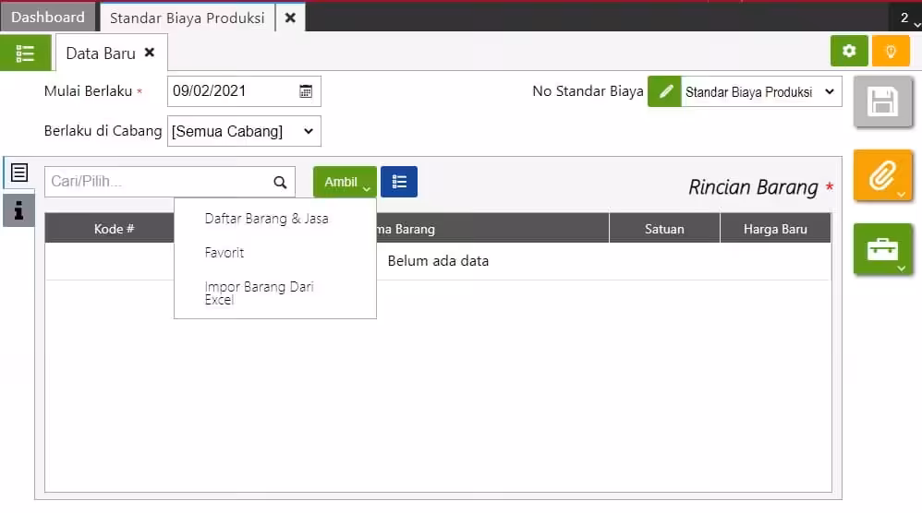
Task: Click the magnifier search icon
Action: (x=280, y=182)
